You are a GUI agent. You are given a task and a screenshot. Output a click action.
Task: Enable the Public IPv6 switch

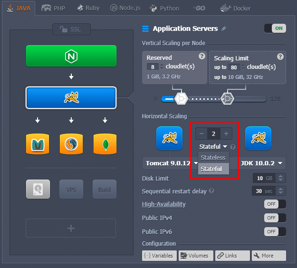pyautogui.click(x=275, y=231)
